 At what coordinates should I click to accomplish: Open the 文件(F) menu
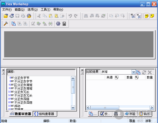pos(7,10)
